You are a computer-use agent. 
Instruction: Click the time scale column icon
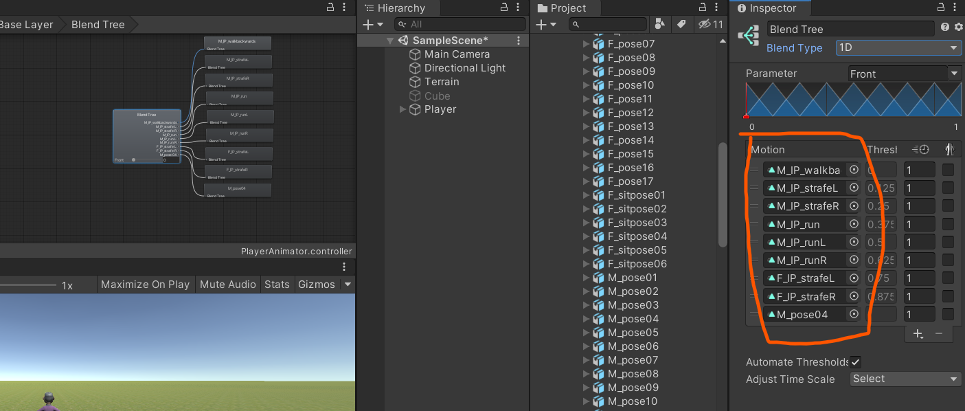(920, 149)
